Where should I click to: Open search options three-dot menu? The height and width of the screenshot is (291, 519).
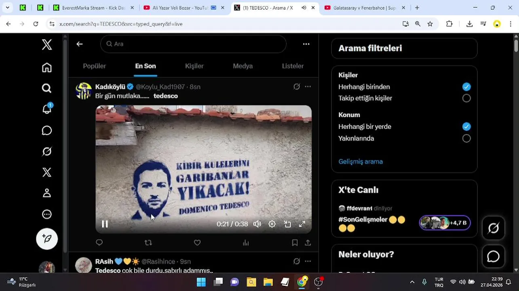(x=306, y=44)
